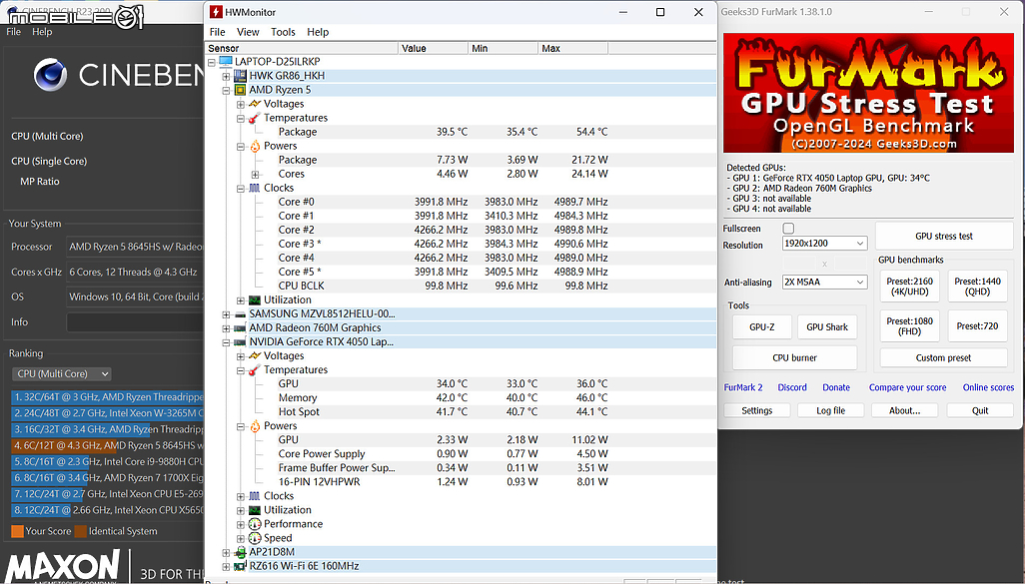Start the CPU burner tool

coord(794,358)
